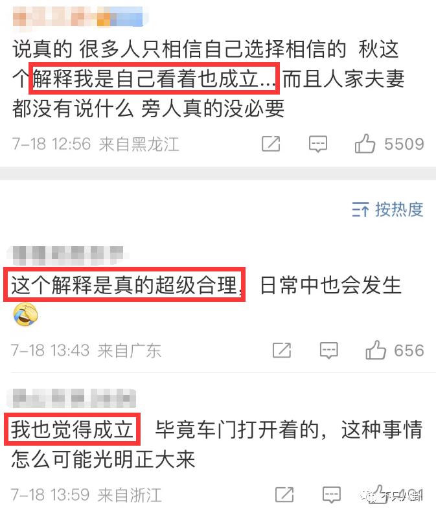Share the 7-18 13:59 comment

point(284,494)
